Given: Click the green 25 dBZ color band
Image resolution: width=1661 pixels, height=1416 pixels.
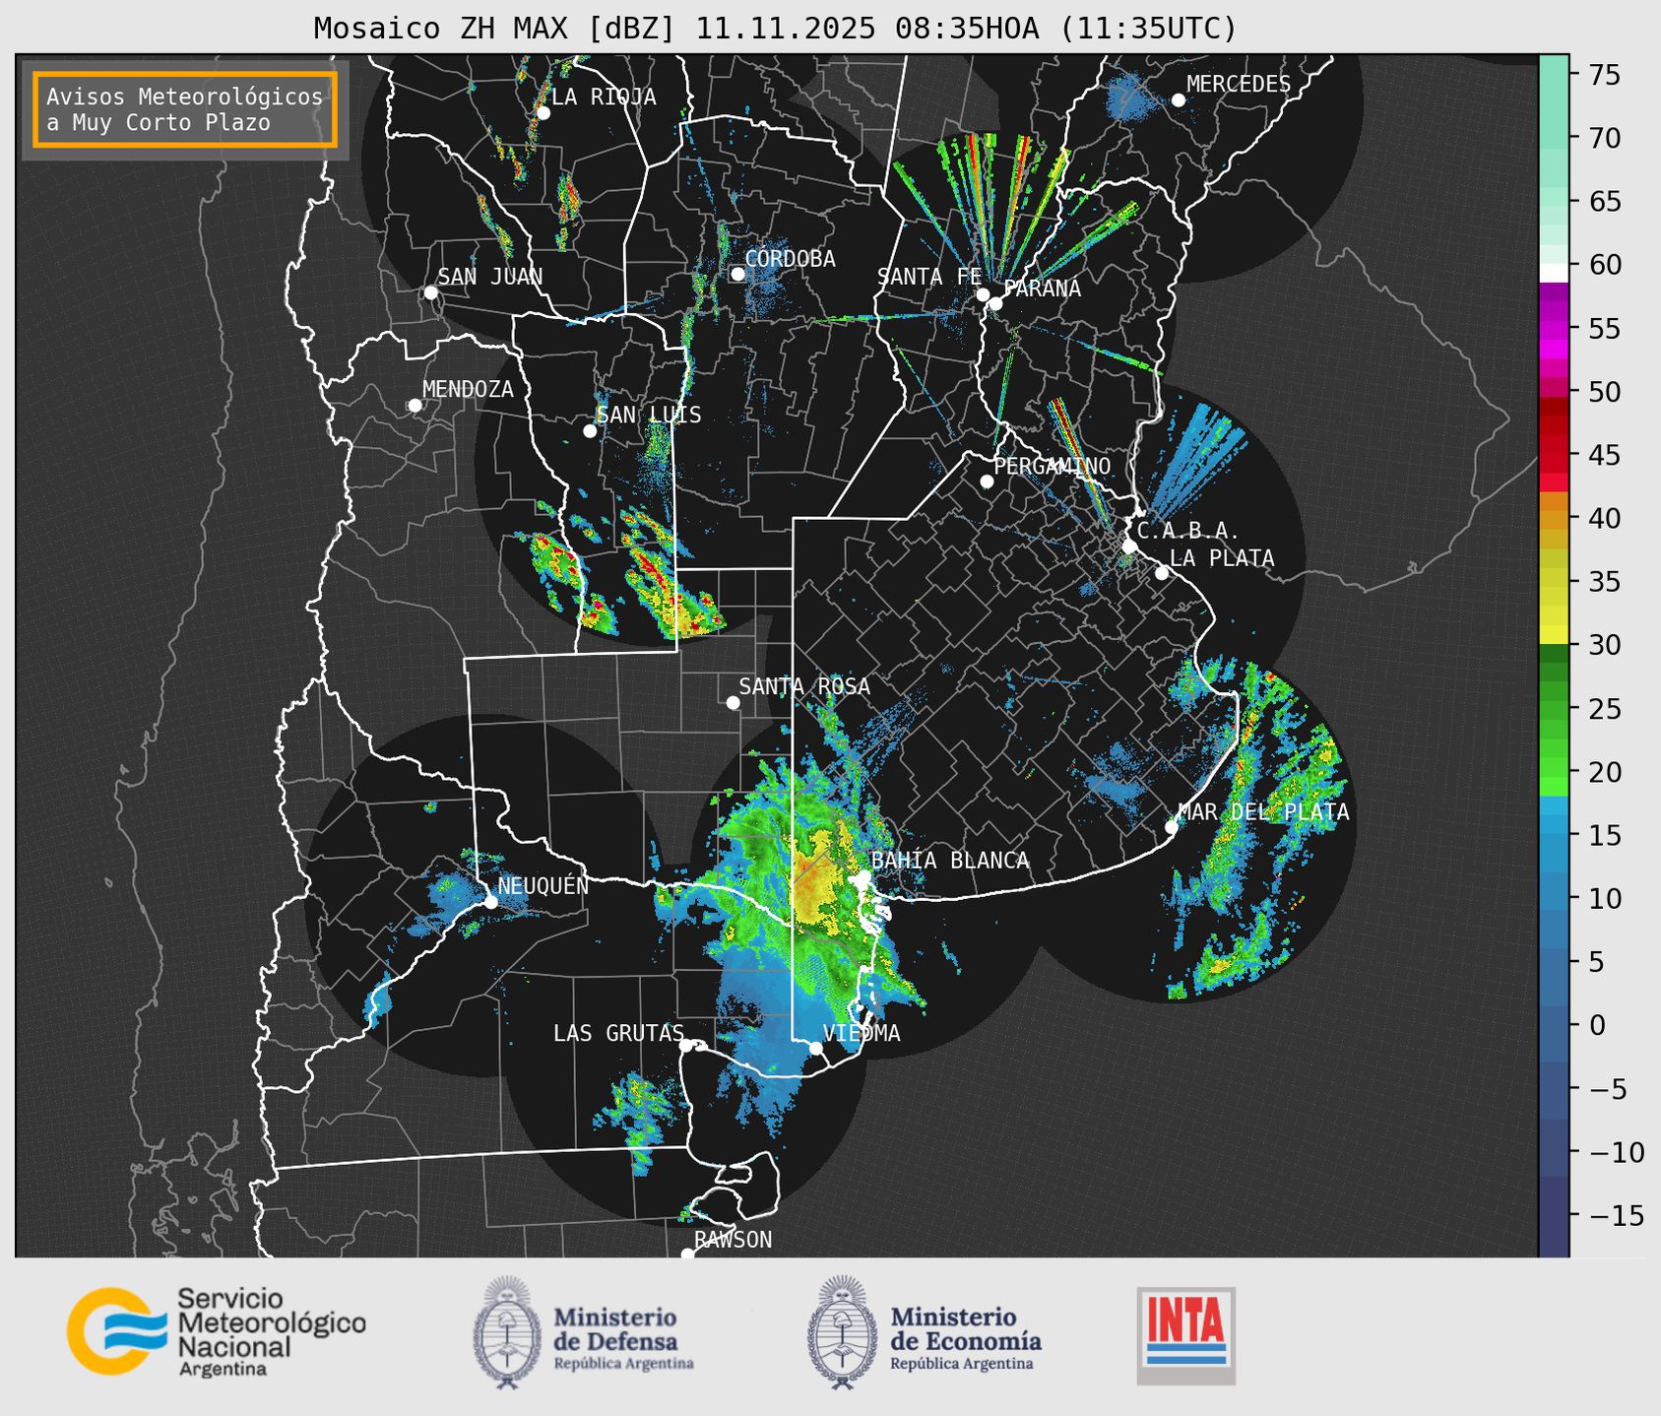Looking at the screenshot, I should point(1554,708).
